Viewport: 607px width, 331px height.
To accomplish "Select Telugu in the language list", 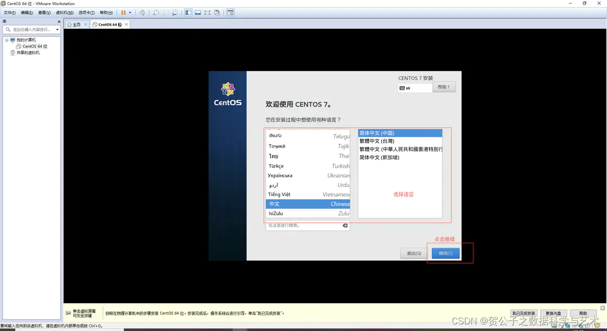I will pos(308,136).
